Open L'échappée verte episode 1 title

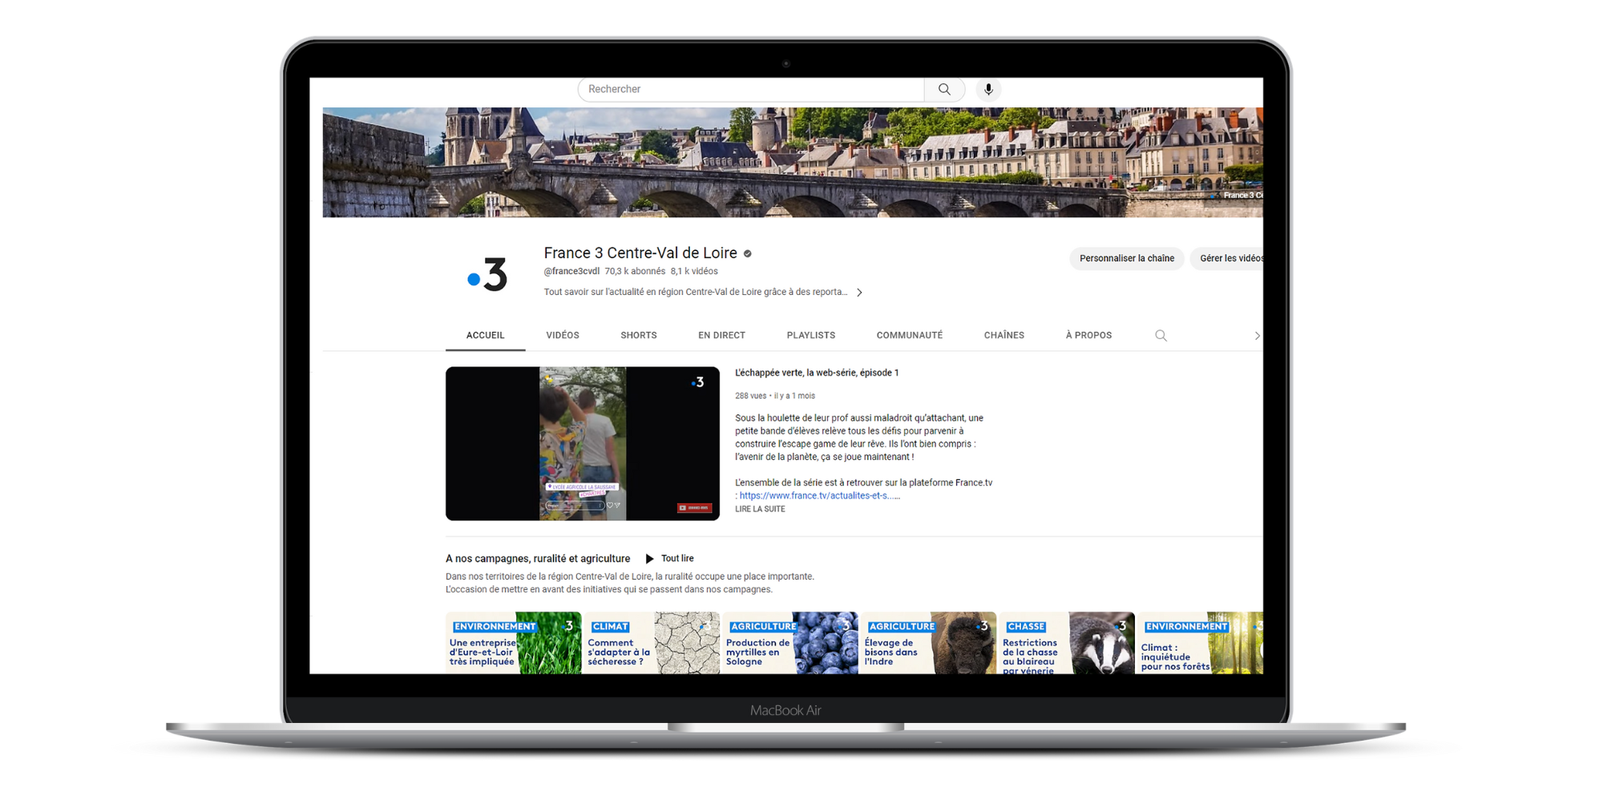pos(817,373)
